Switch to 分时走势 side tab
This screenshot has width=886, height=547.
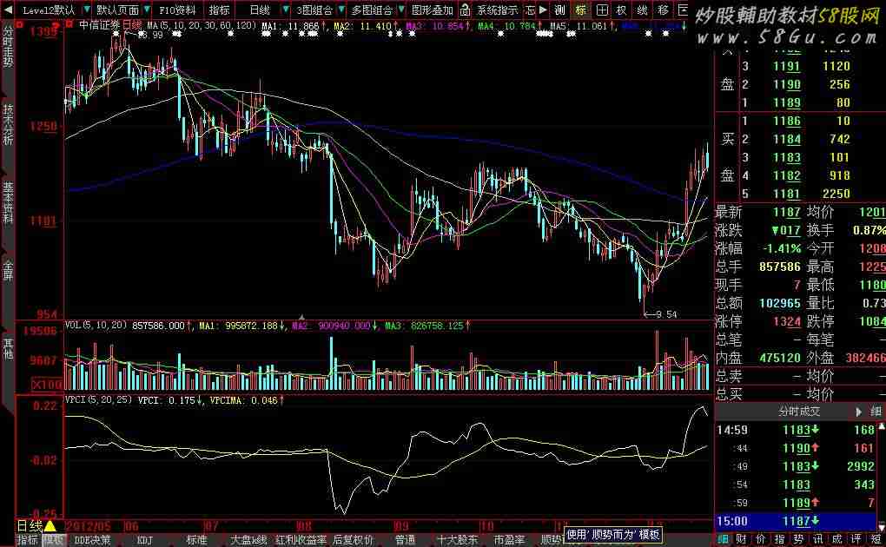tap(8, 46)
